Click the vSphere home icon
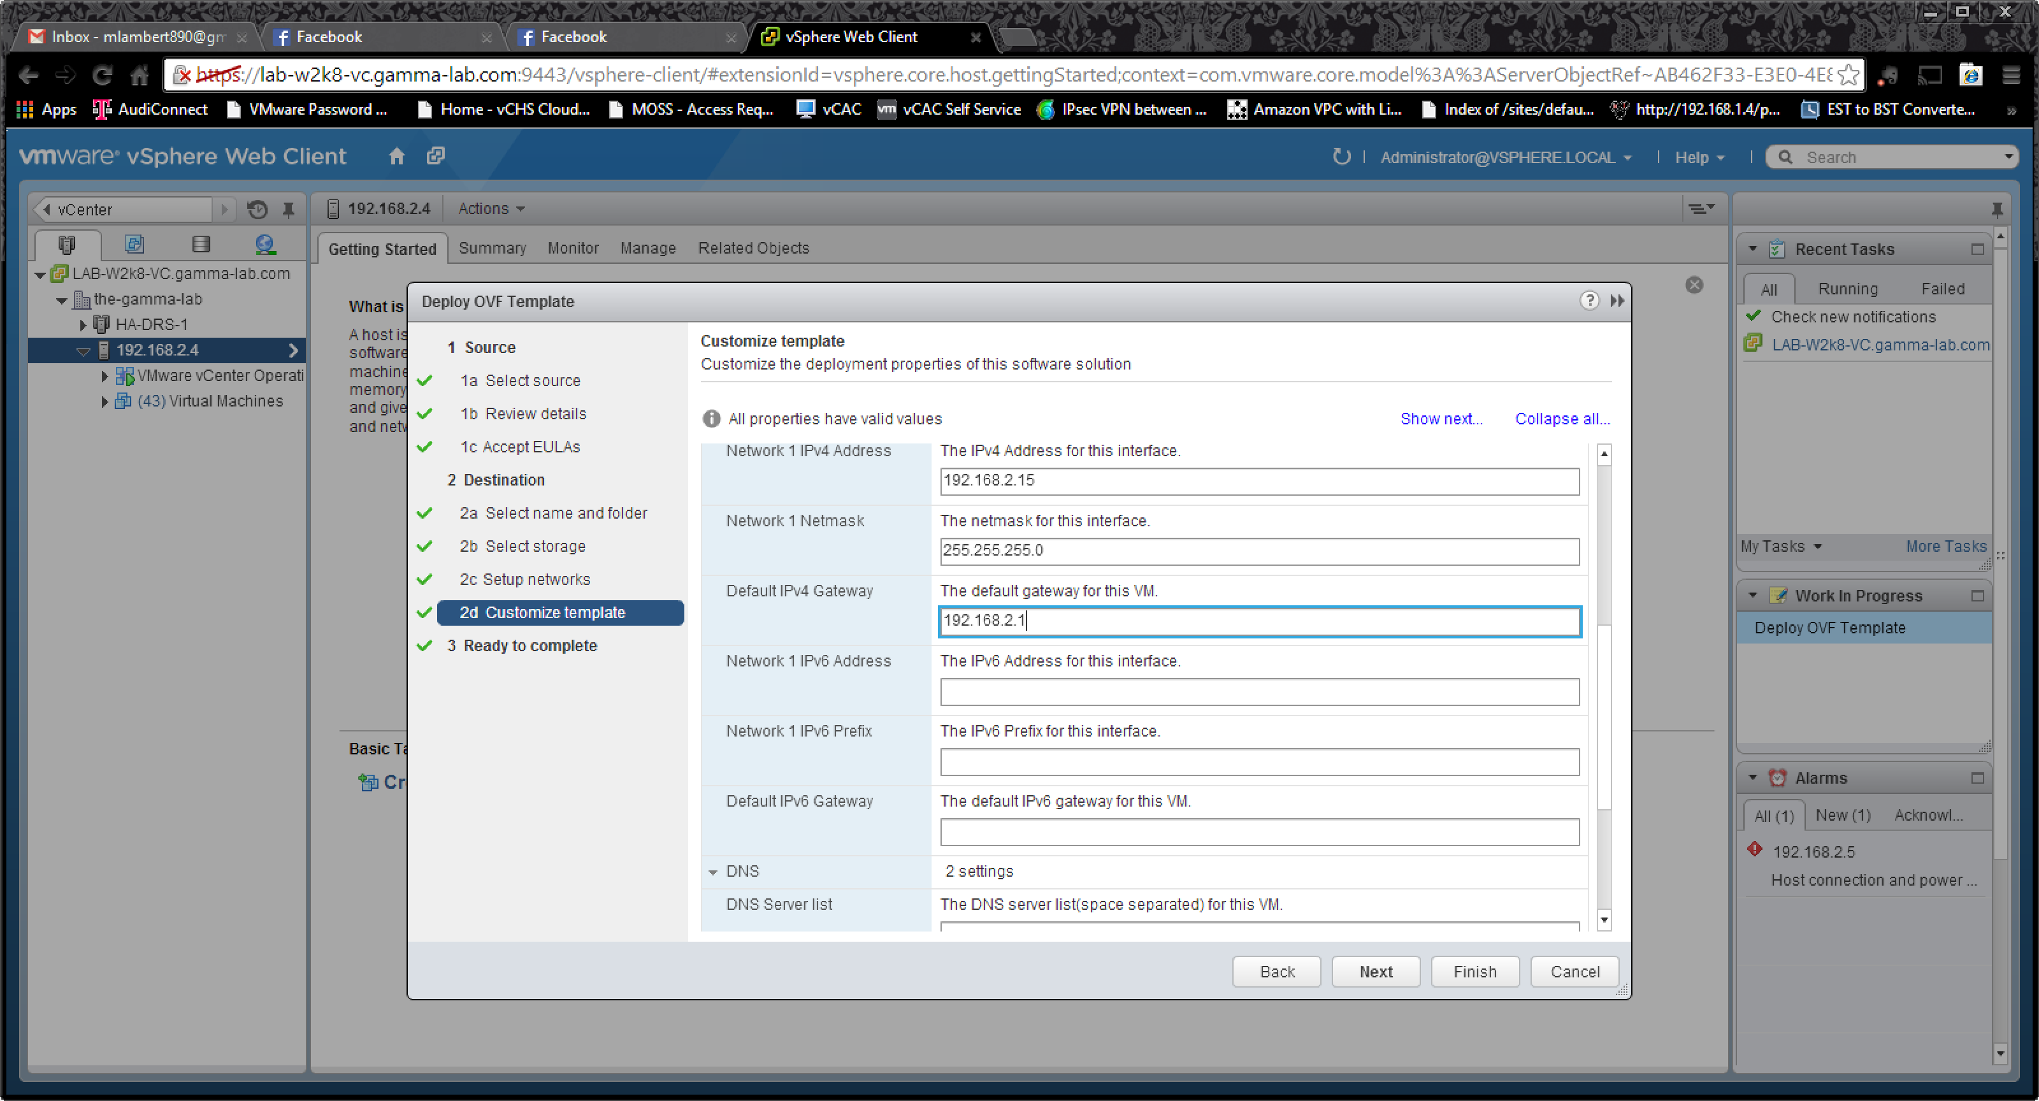Viewport: 2039px width, 1101px height. (396, 157)
